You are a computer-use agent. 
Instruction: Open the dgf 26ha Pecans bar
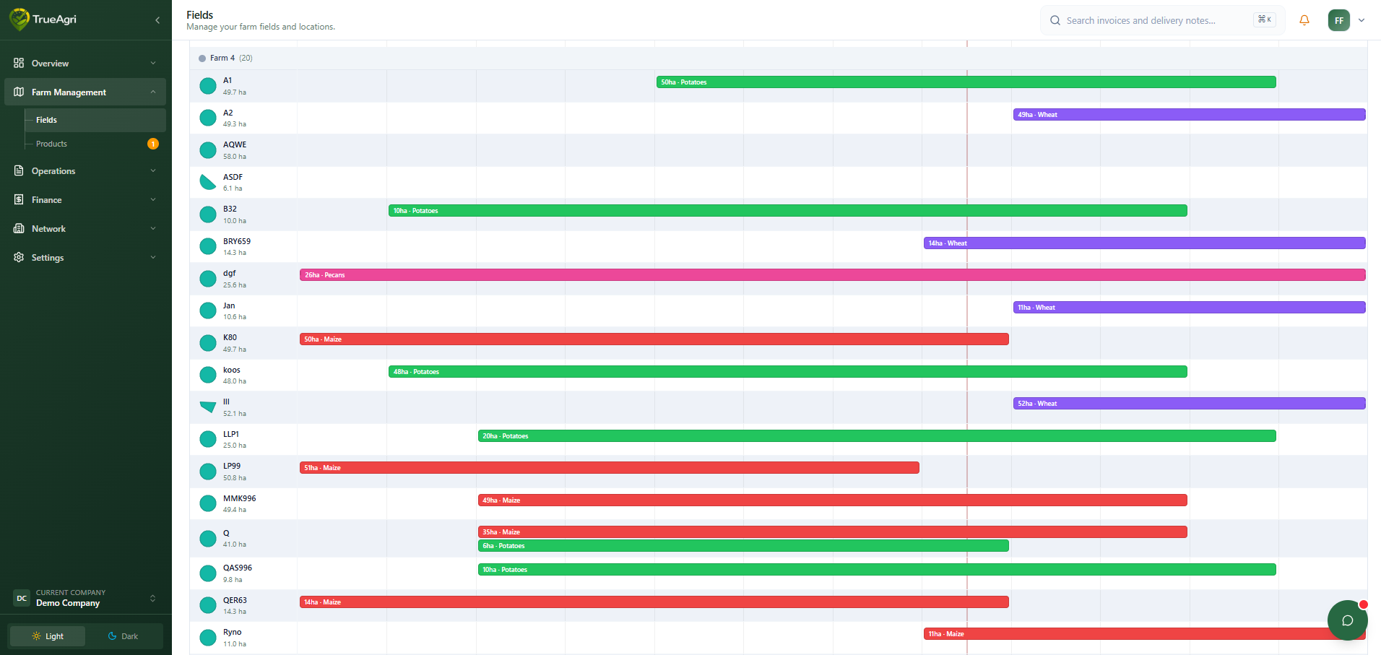coord(833,275)
